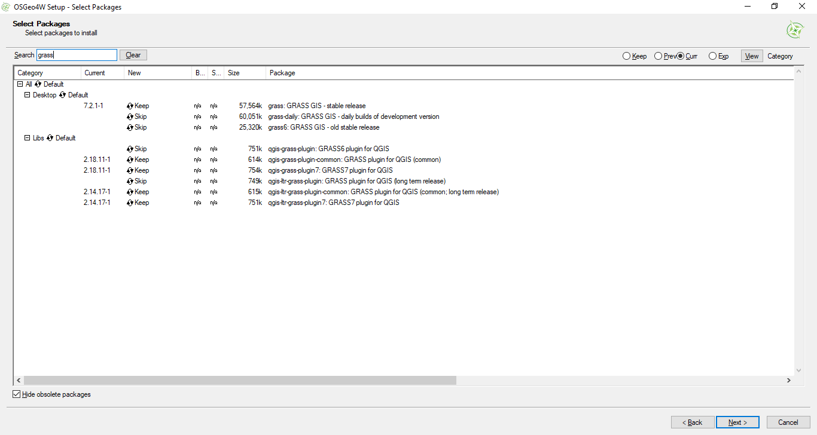This screenshot has height=435, width=817.
Task: Click the Package column header
Action: 529,73
